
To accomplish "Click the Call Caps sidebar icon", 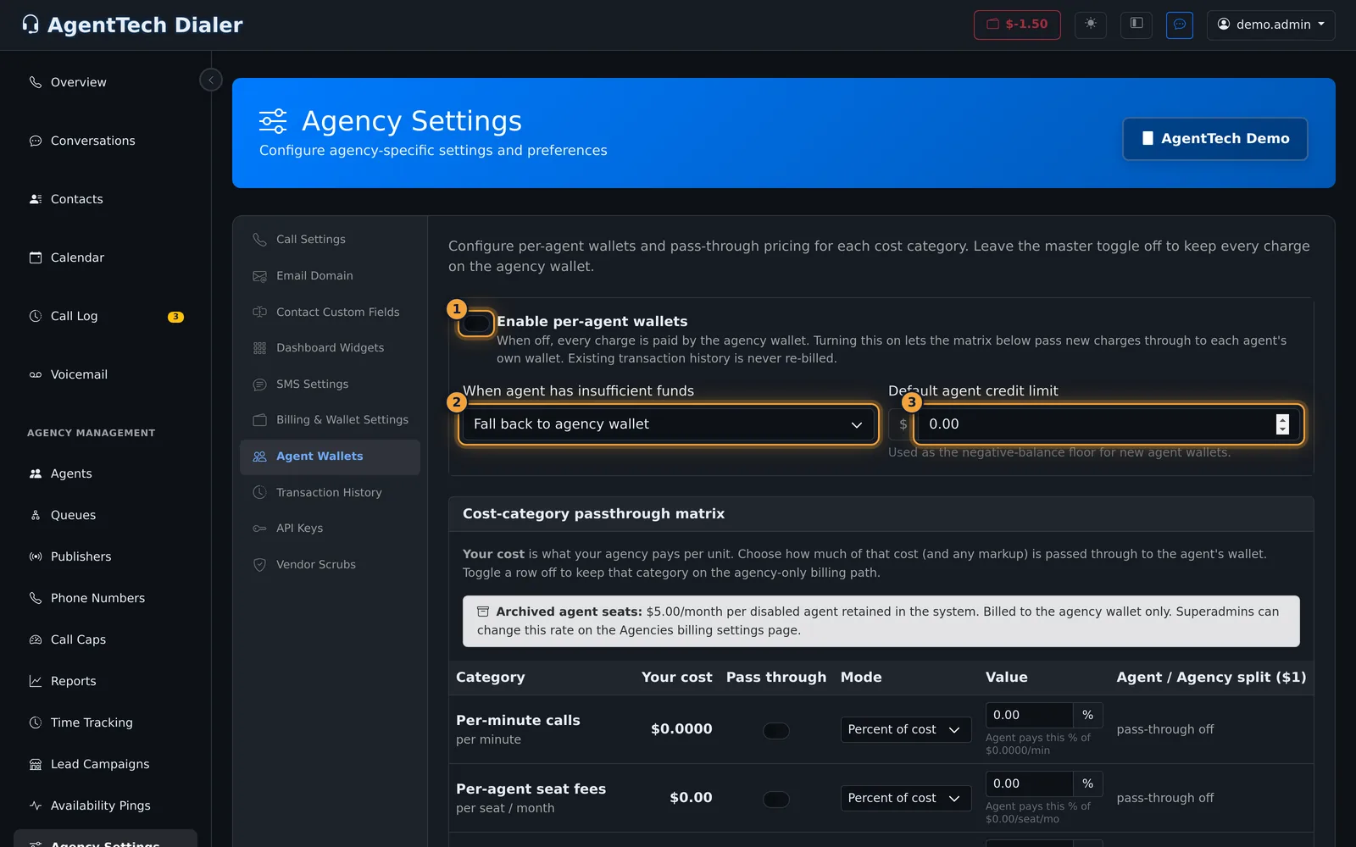I will pyautogui.click(x=36, y=639).
